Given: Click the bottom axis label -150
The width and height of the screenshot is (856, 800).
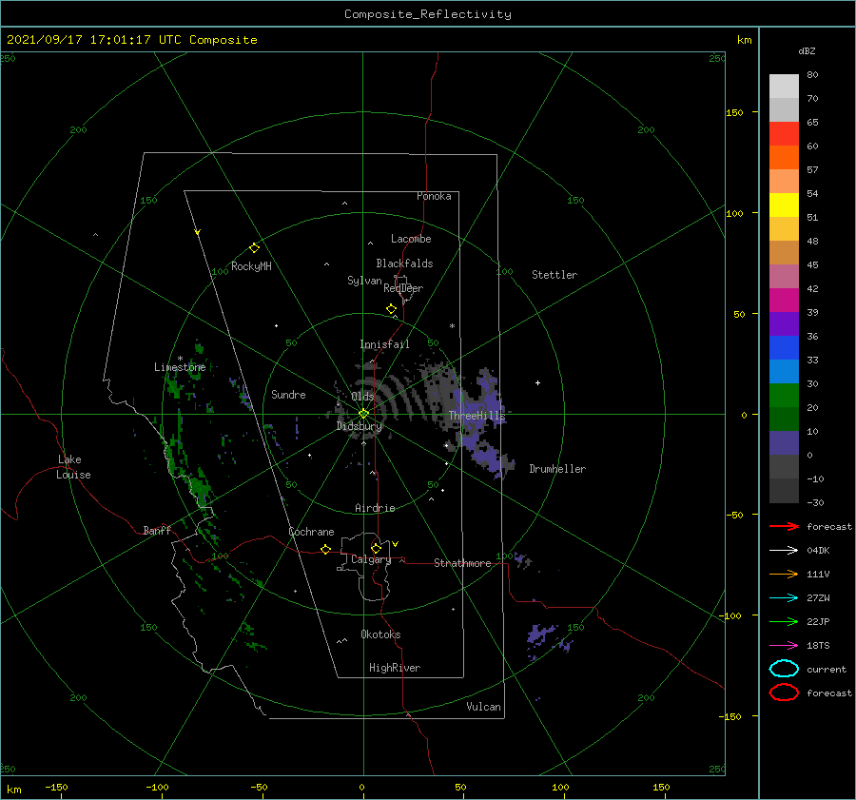Looking at the screenshot, I should coord(57,788).
